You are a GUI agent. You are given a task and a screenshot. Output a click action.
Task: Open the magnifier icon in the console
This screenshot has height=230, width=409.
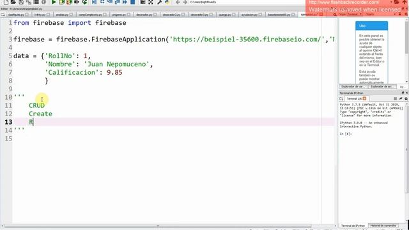pos(406,98)
